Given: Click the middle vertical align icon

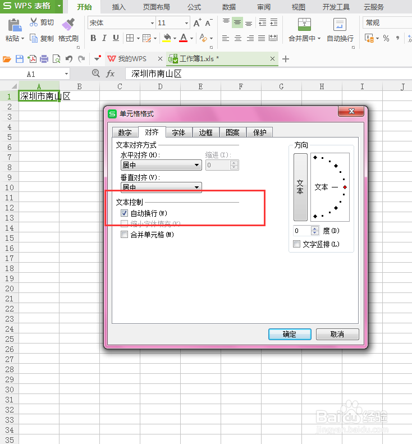Looking at the screenshot, I should [237, 22].
